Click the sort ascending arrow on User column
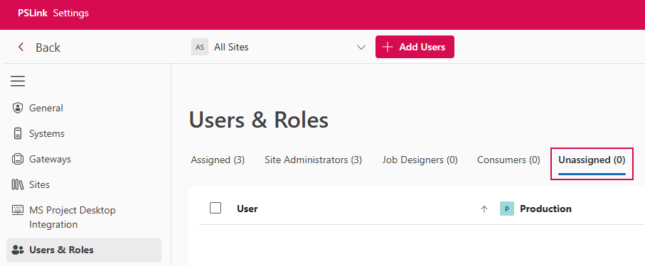Image resolution: width=645 pixels, height=266 pixels. point(484,209)
